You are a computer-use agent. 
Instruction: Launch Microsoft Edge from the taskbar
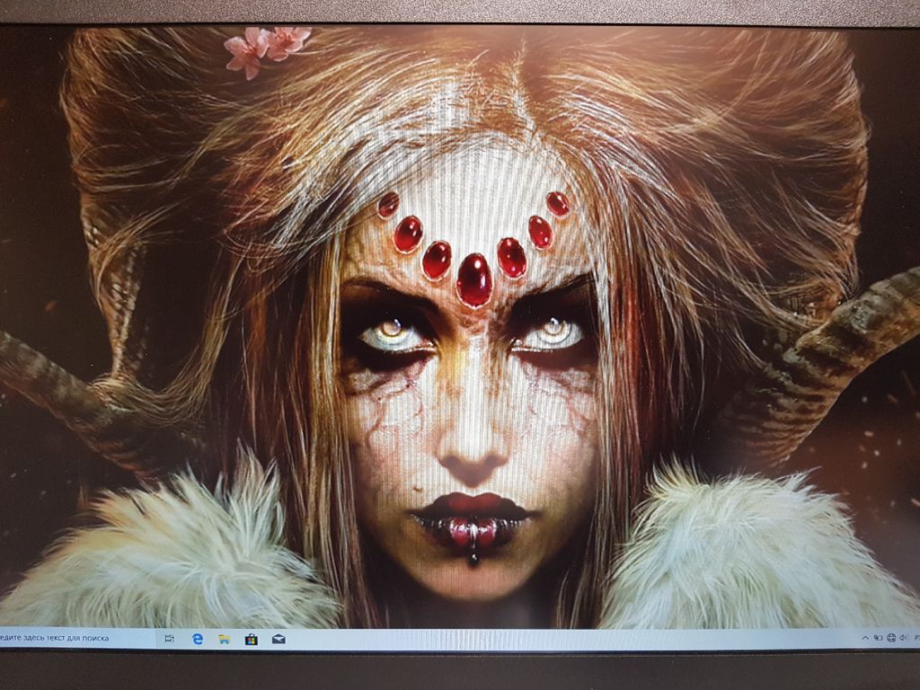click(198, 639)
